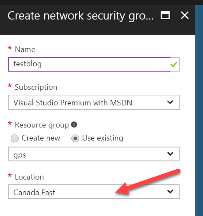The height and width of the screenshot is (216, 203).
Task: Close the Create network security group blade
Action: (185, 15)
